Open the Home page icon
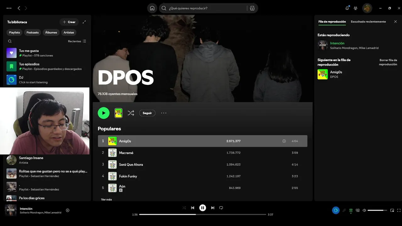The height and width of the screenshot is (226, 402). (152, 8)
